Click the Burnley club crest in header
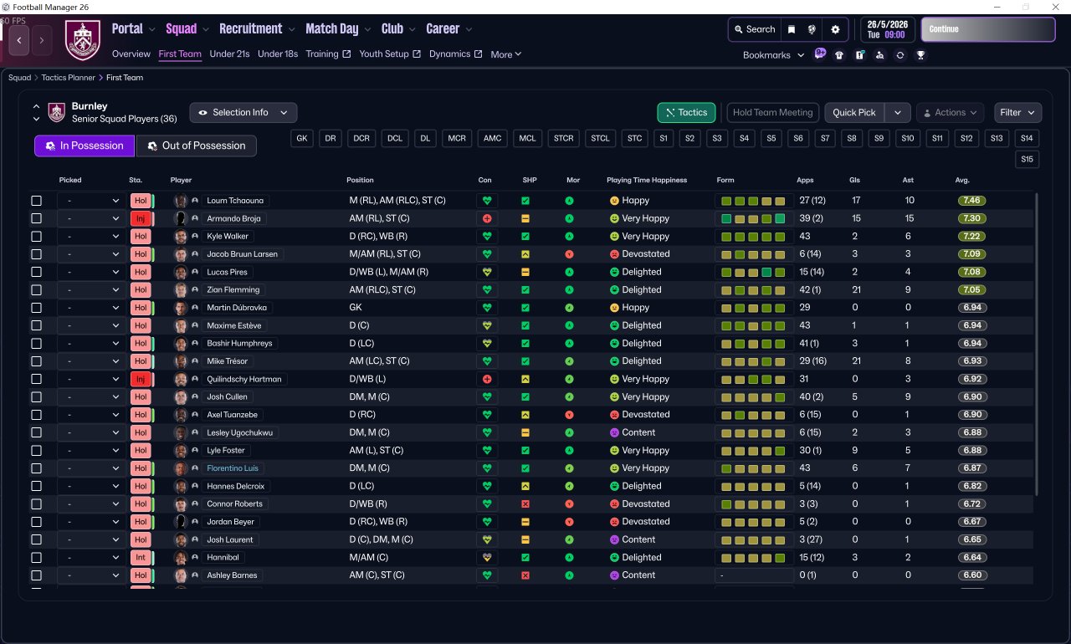The height and width of the screenshot is (644, 1071). pos(82,39)
